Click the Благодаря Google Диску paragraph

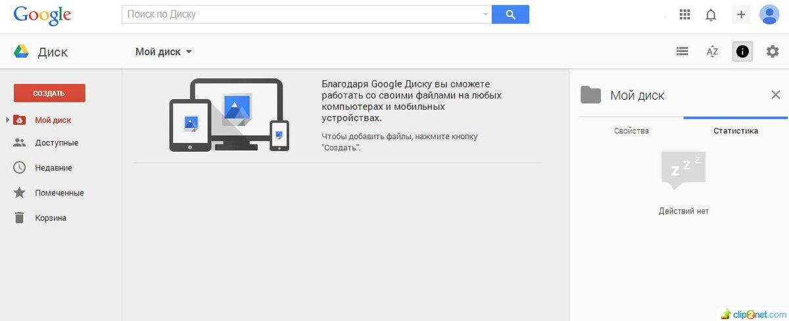pos(412,101)
